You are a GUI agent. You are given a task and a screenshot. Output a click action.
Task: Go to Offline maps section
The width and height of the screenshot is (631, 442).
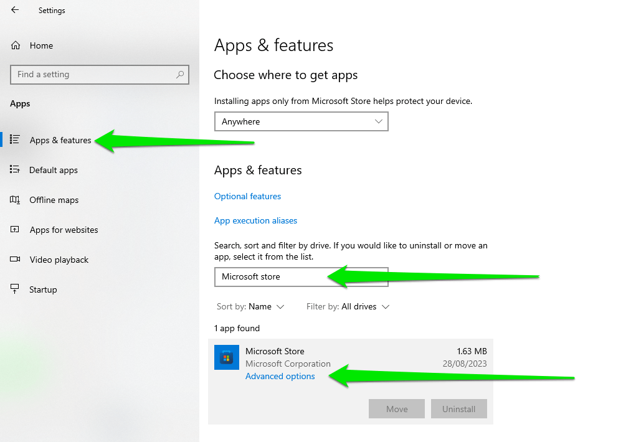click(x=54, y=200)
